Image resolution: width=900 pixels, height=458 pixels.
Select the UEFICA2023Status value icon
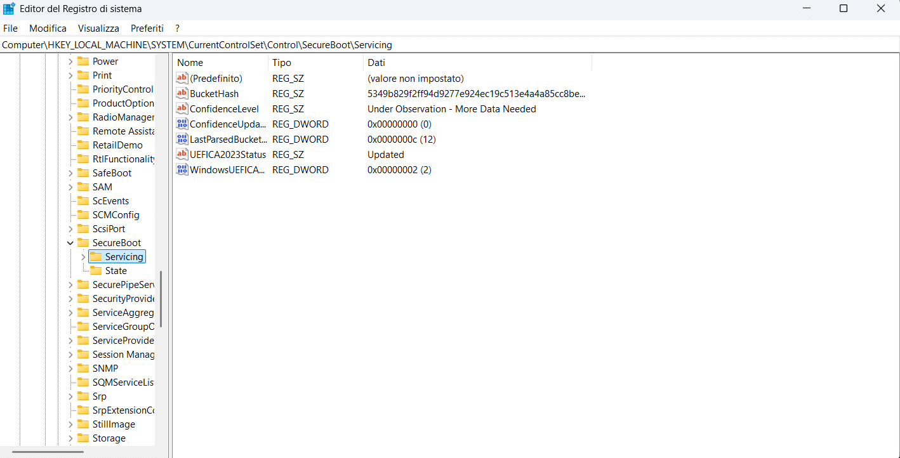coord(182,155)
